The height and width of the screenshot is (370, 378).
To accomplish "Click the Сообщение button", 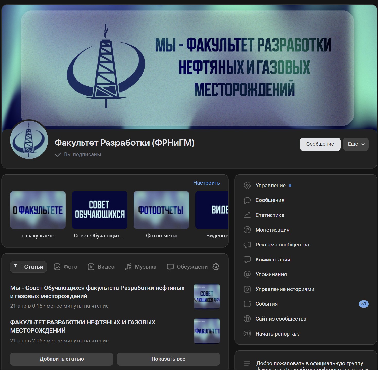I will point(320,144).
